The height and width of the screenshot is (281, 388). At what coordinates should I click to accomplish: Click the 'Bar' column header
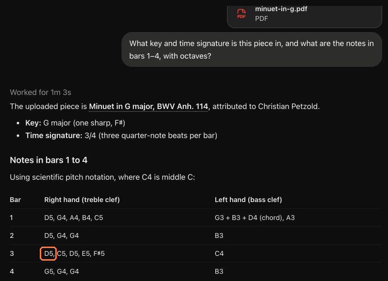(16, 200)
